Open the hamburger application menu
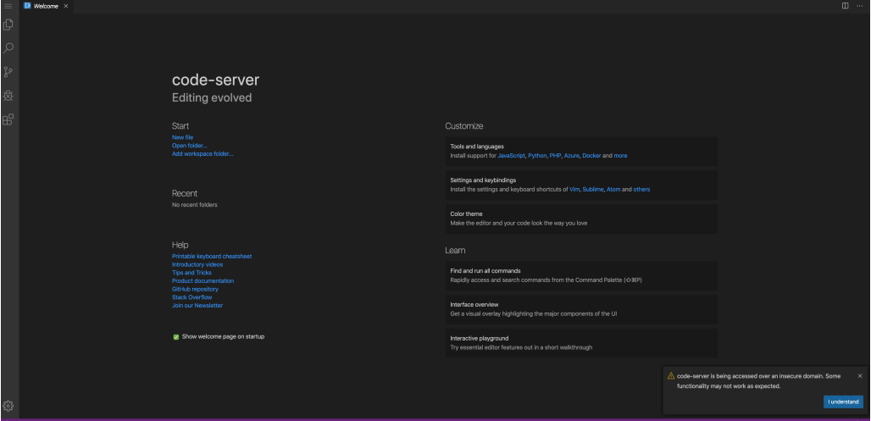The image size is (871, 421). coord(8,6)
